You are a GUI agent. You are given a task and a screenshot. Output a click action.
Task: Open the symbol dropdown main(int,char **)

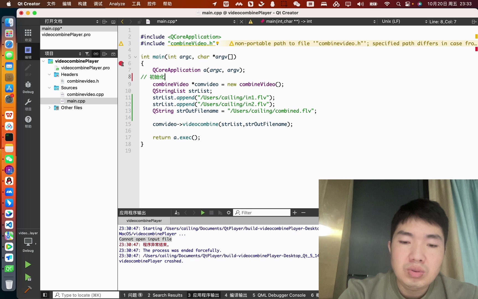(x=318, y=22)
